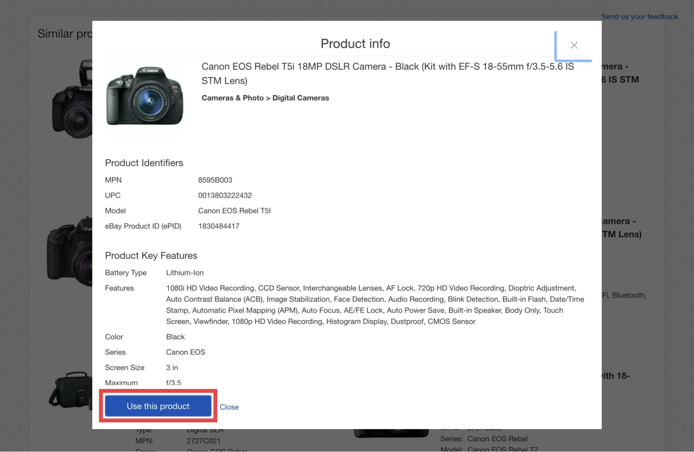Click MPN 2727C021 in background listing
The image size is (694, 452).
coord(203,441)
